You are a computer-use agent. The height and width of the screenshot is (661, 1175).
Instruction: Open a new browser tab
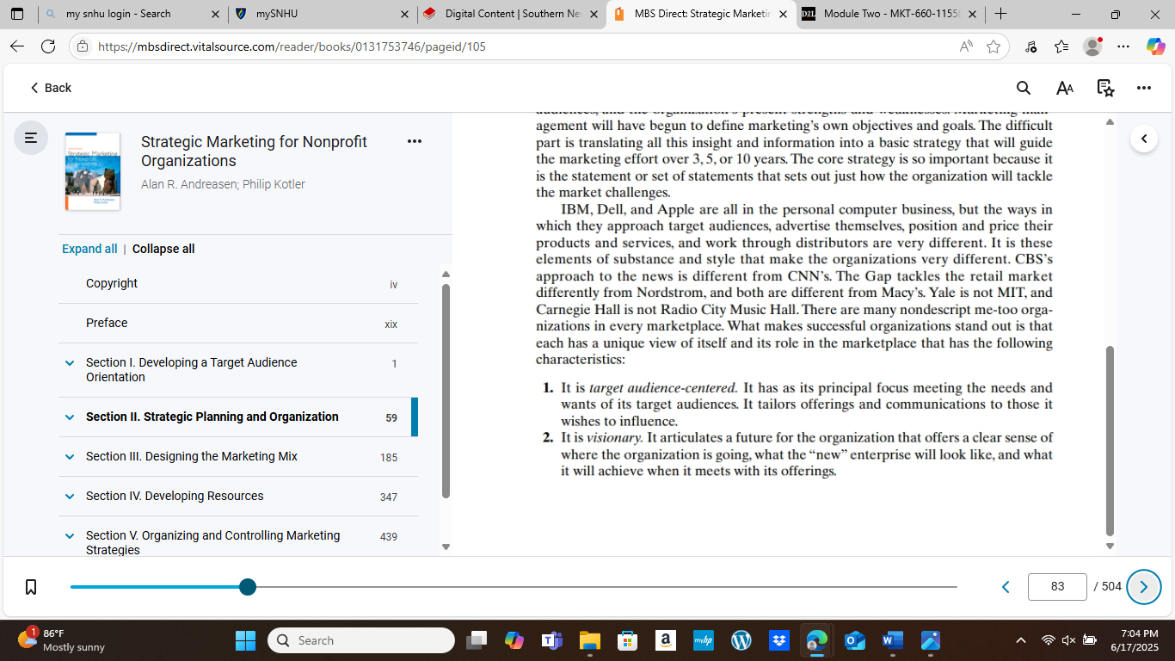click(x=1000, y=14)
